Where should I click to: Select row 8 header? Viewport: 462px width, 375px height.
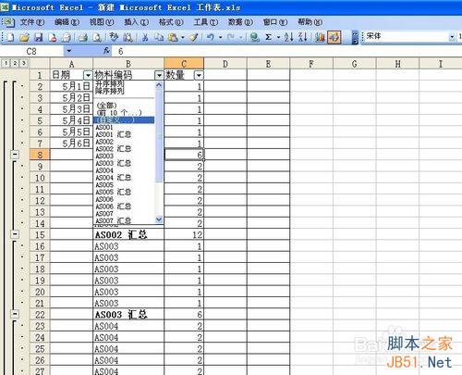coord(40,155)
